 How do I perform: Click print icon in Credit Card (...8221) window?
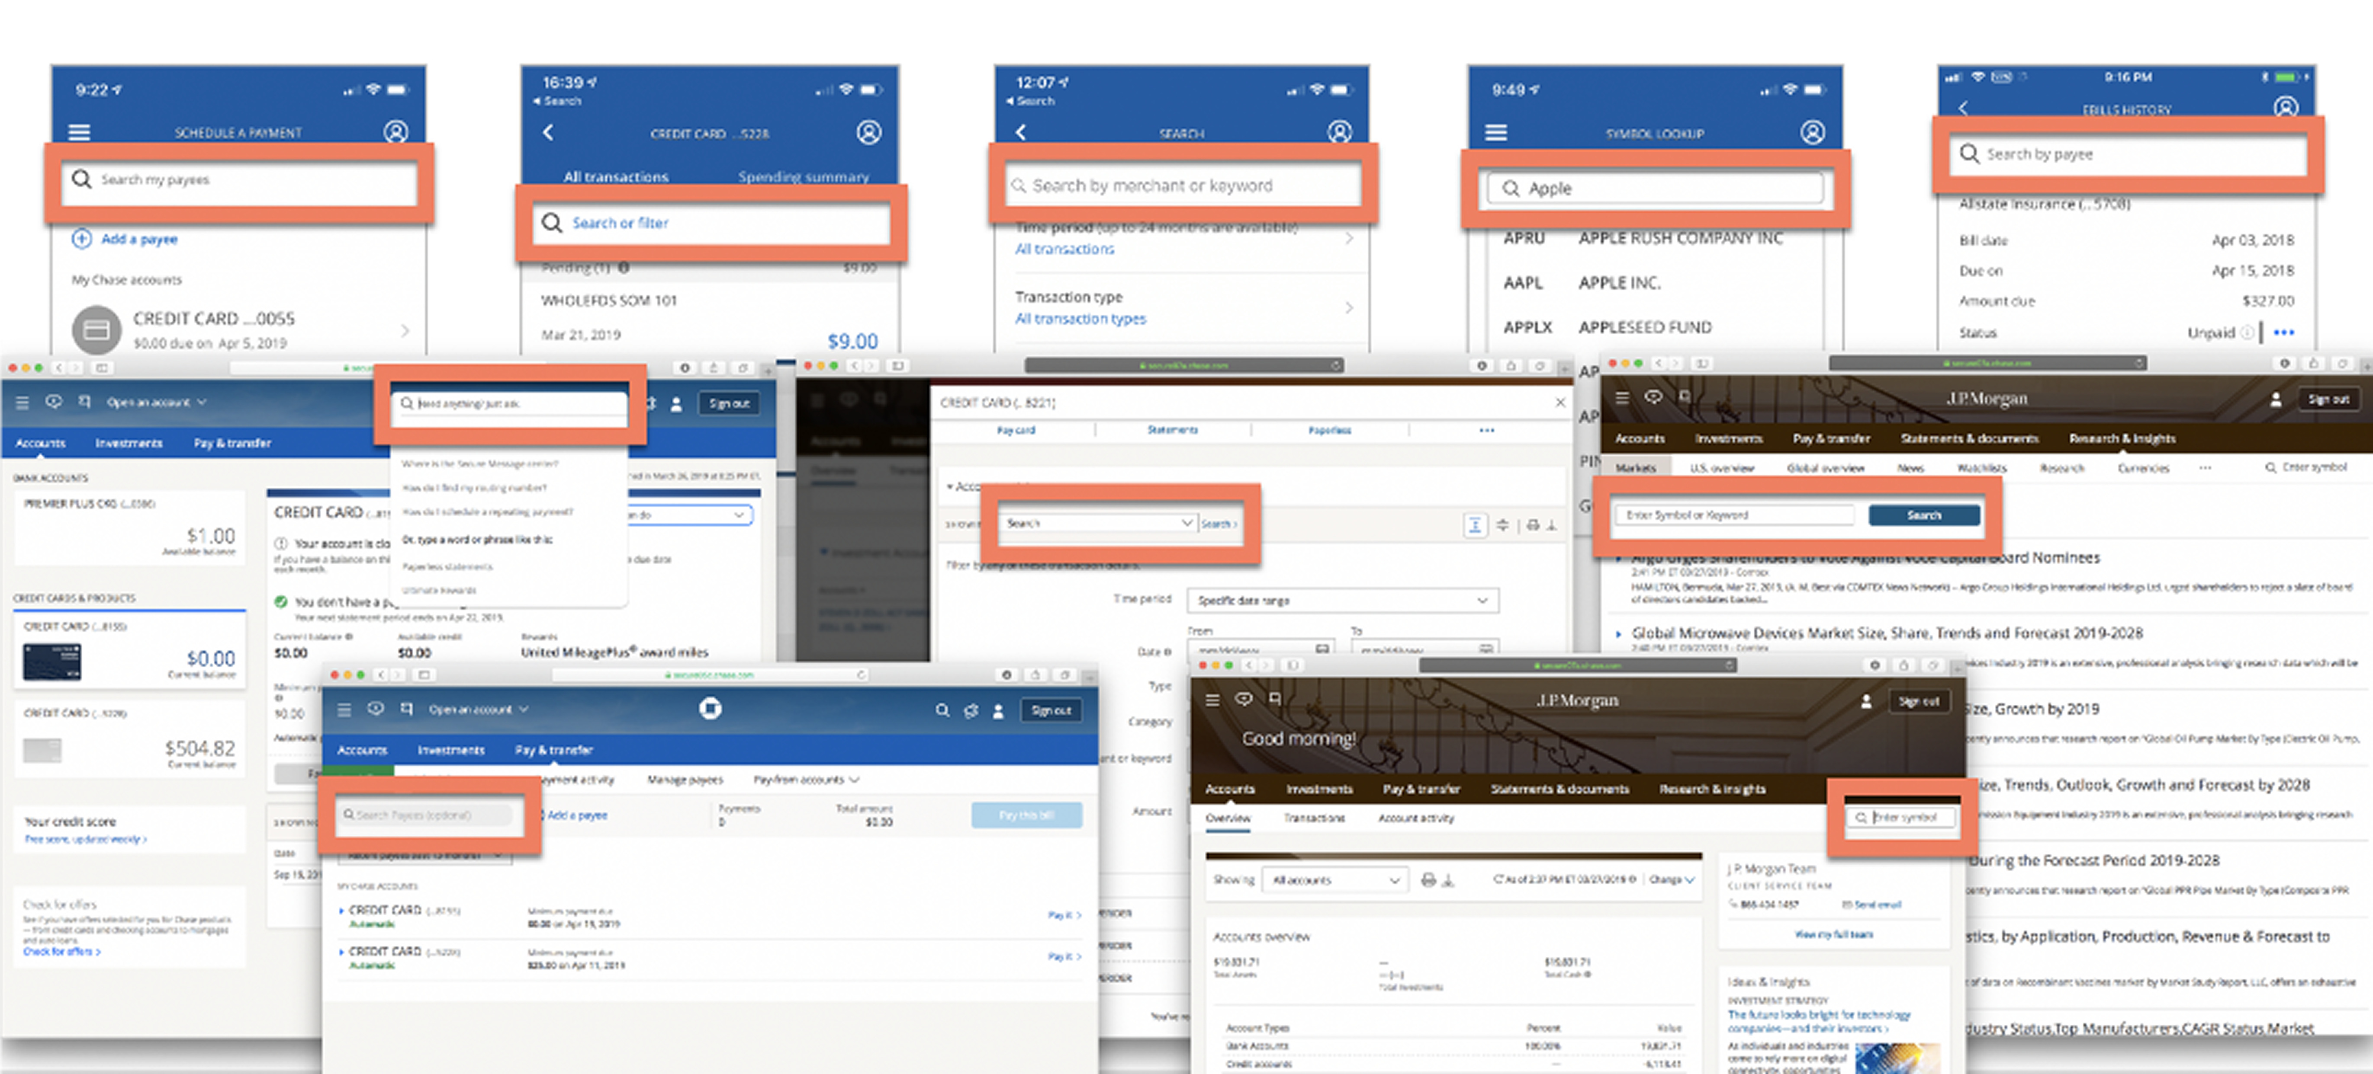click(x=1532, y=525)
